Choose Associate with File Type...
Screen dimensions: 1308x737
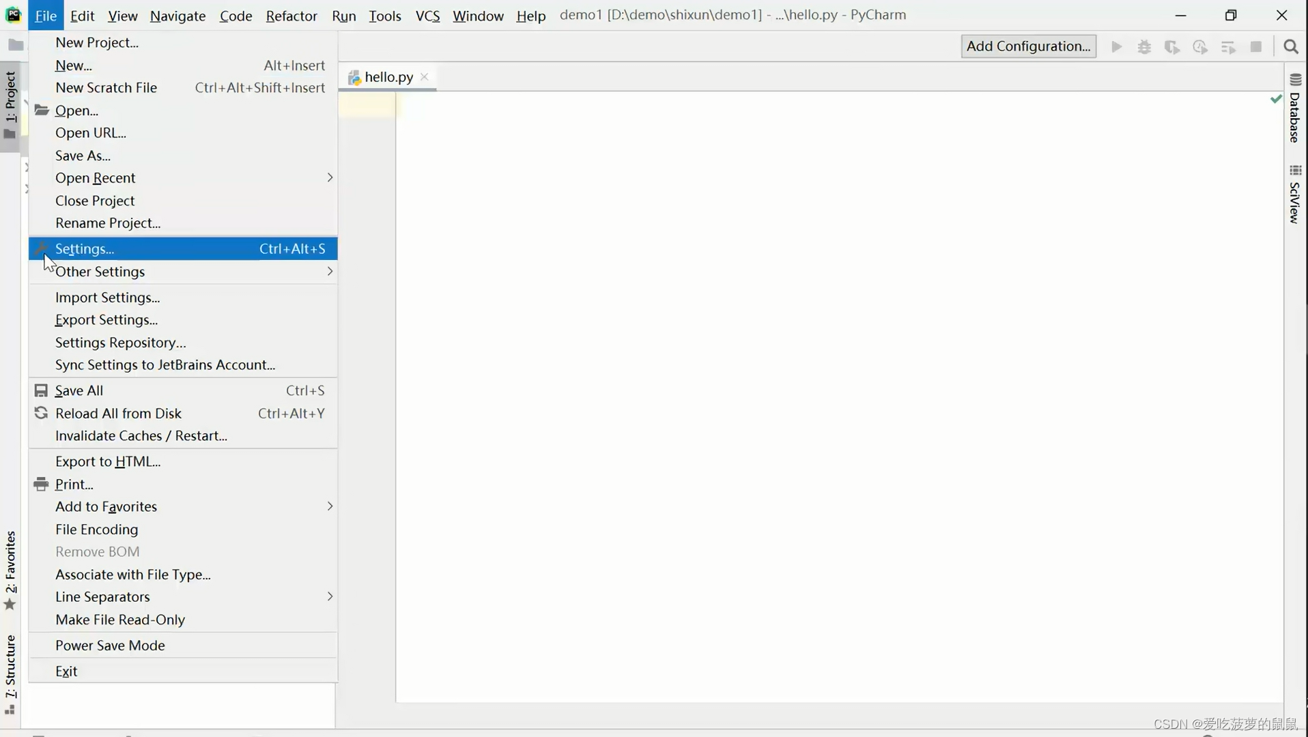coord(183,575)
